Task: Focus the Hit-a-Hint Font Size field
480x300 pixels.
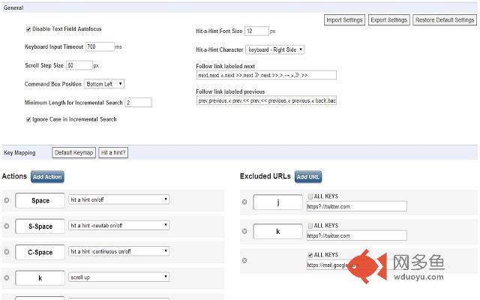Action: (x=256, y=31)
